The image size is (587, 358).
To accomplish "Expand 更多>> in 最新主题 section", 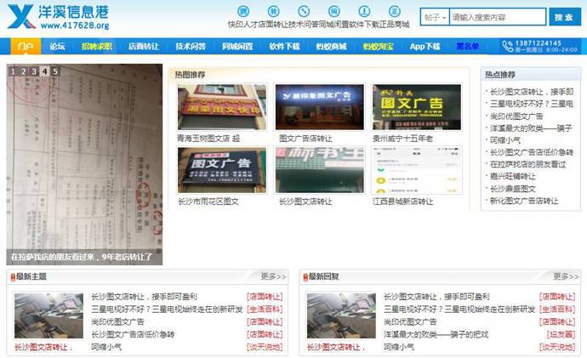I will 272,276.
